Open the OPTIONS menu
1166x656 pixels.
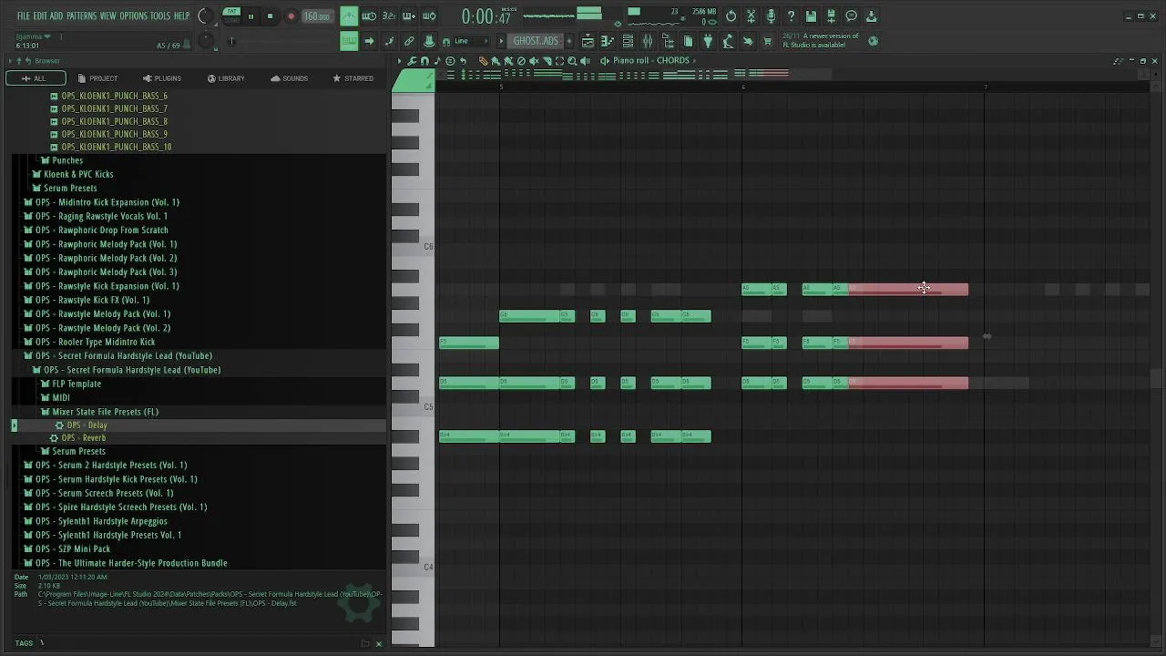pos(133,16)
